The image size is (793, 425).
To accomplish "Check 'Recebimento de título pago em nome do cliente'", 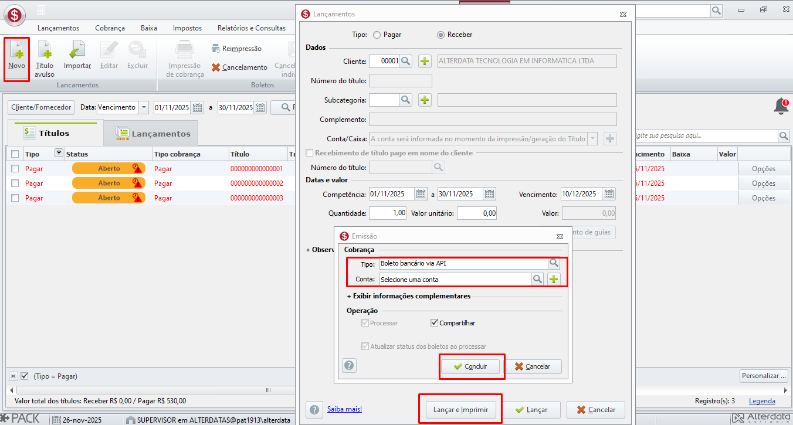I will [x=310, y=153].
